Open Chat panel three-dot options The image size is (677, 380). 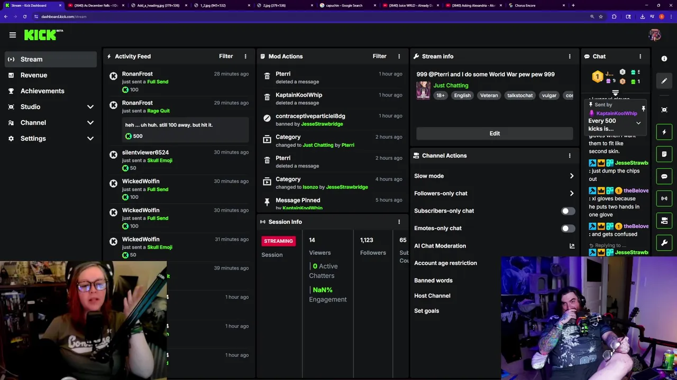pyautogui.click(x=640, y=56)
